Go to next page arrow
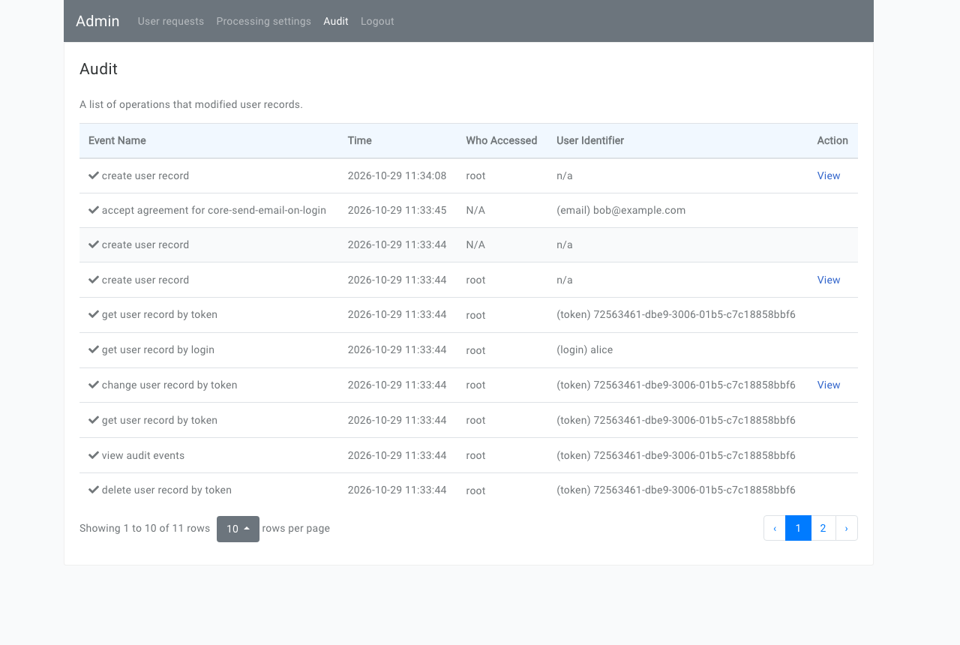Screen dimensions: 960x645 click(x=846, y=528)
